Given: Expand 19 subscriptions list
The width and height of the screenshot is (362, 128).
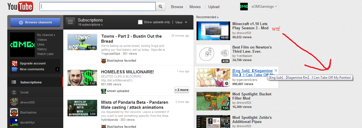Looking at the screenshot, I should tap(90, 25).
